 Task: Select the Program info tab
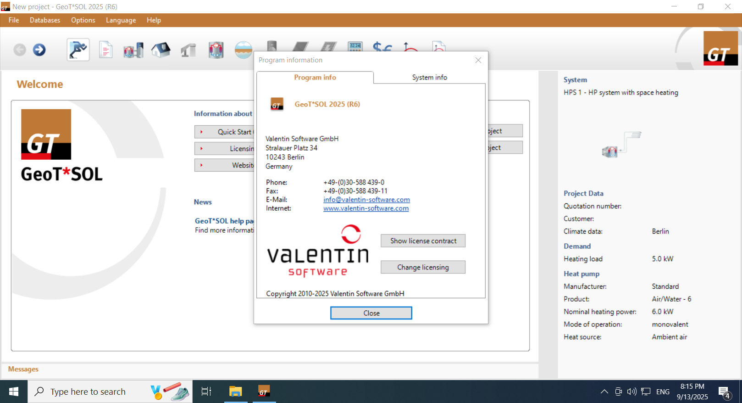tap(315, 78)
